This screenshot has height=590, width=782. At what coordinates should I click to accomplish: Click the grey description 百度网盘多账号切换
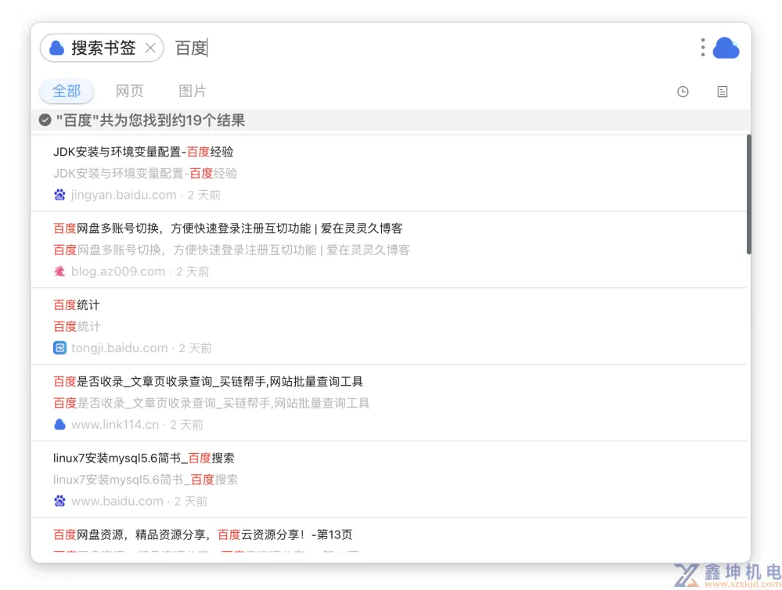click(x=232, y=250)
